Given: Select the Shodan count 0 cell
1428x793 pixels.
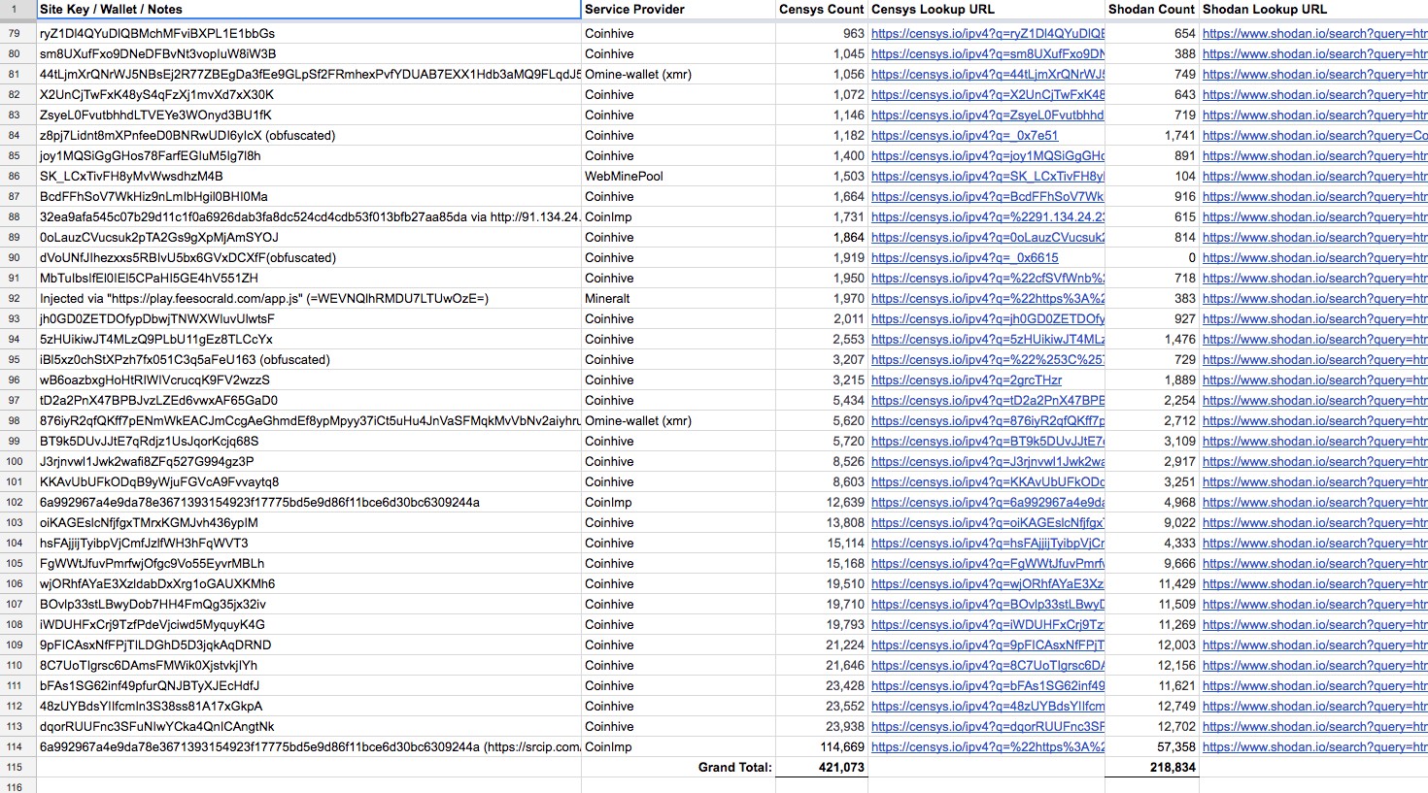Looking at the screenshot, I should (x=1151, y=257).
